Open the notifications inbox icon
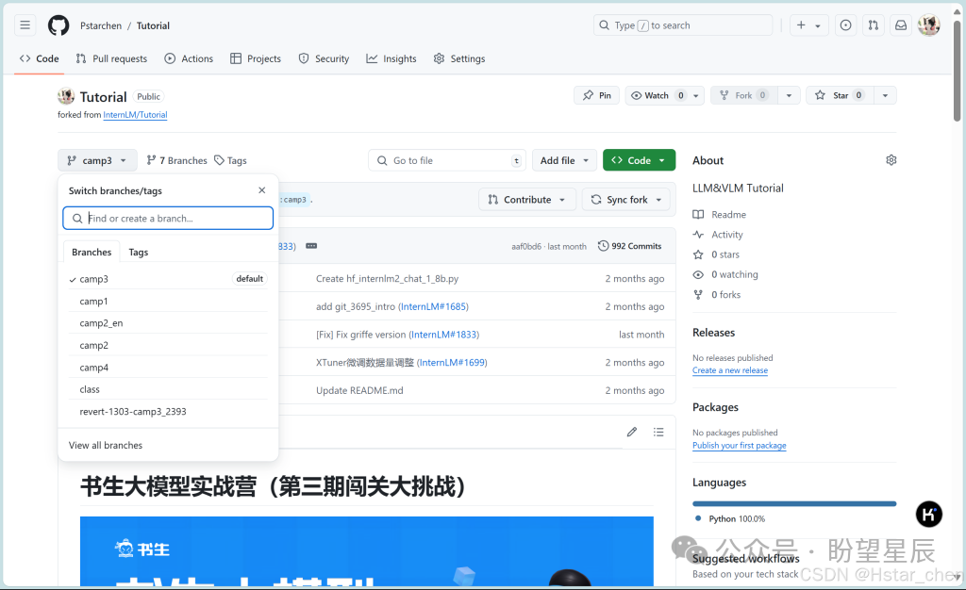The width and height of the screenshot is (966, 590). (901, 25)
